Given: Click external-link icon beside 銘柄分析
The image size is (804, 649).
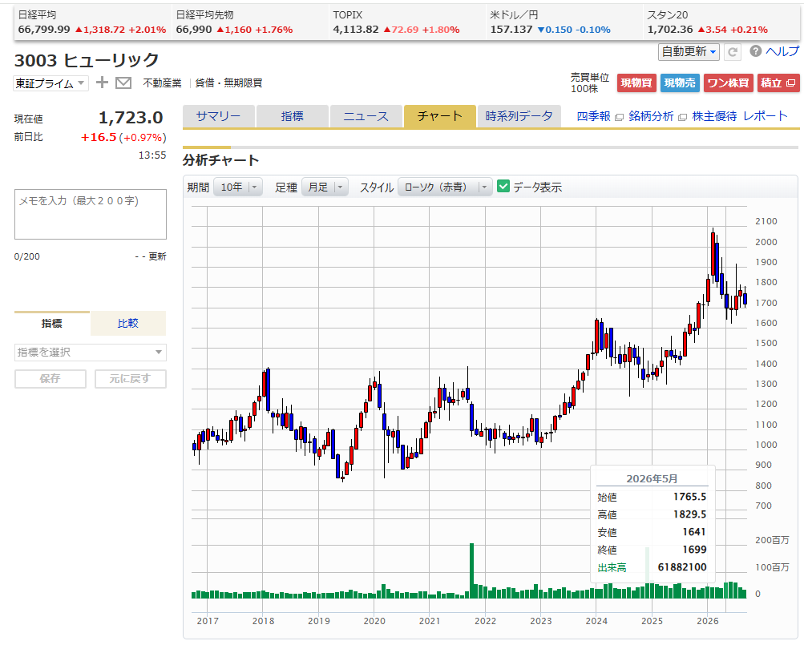Looking at the screenshot, I should pyautogui.click(x=682, y=118).
